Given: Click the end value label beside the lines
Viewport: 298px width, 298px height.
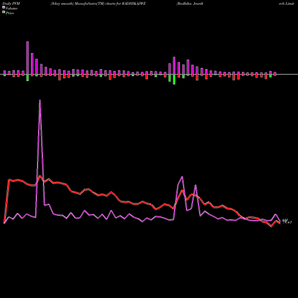Looking at the screenshot, I should coord(287,221).
